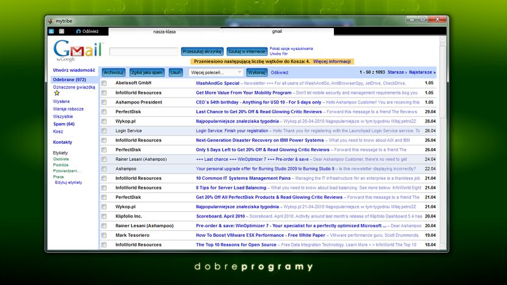Switch to the gmail tab
This screenshot has width=507, height=285.
point(277,31)
